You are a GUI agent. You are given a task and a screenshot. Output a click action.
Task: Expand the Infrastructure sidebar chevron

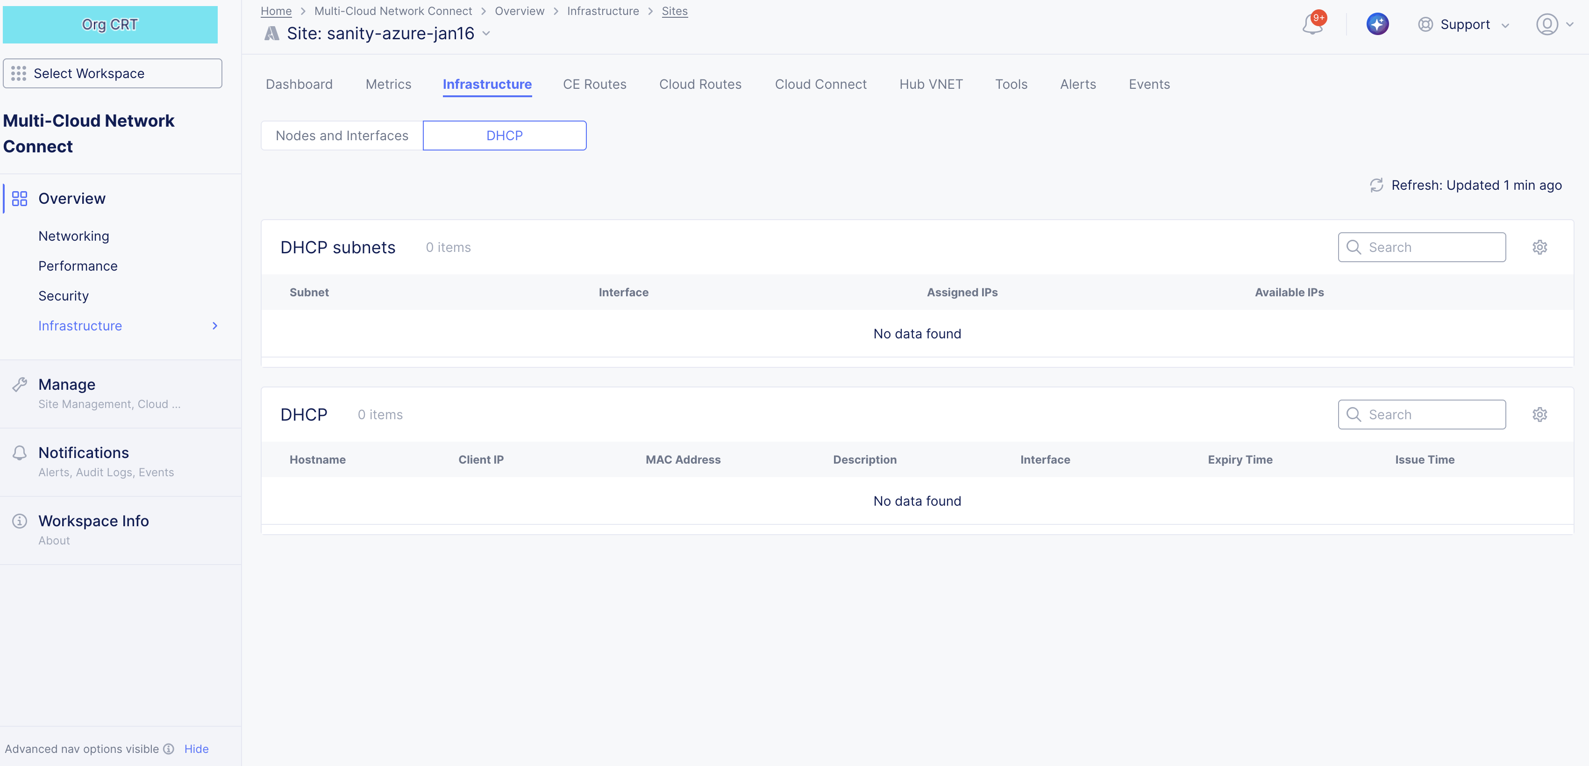tap(214, 326)
